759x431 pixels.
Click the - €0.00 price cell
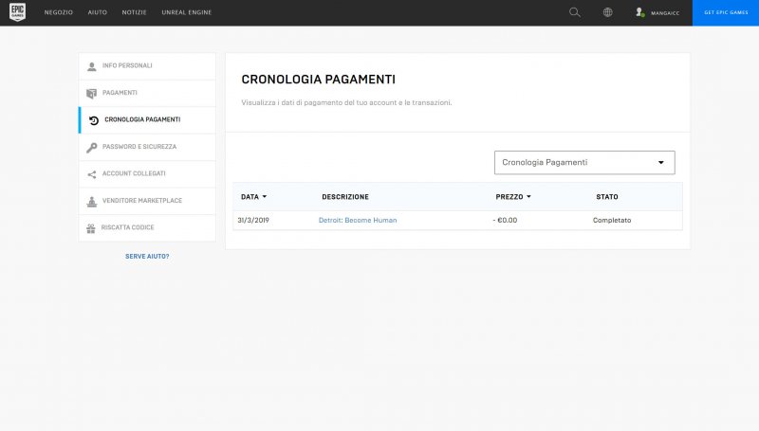click(505, 220)
